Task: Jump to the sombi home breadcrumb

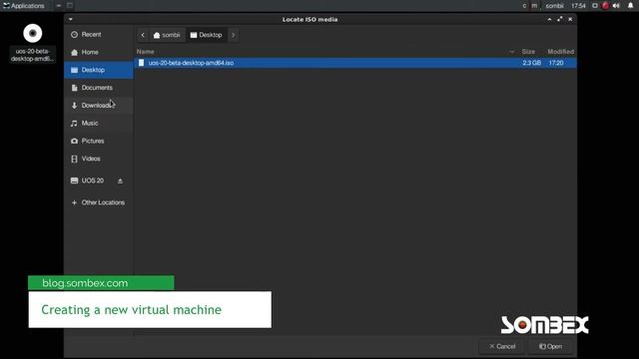Action: click(167, 35)
